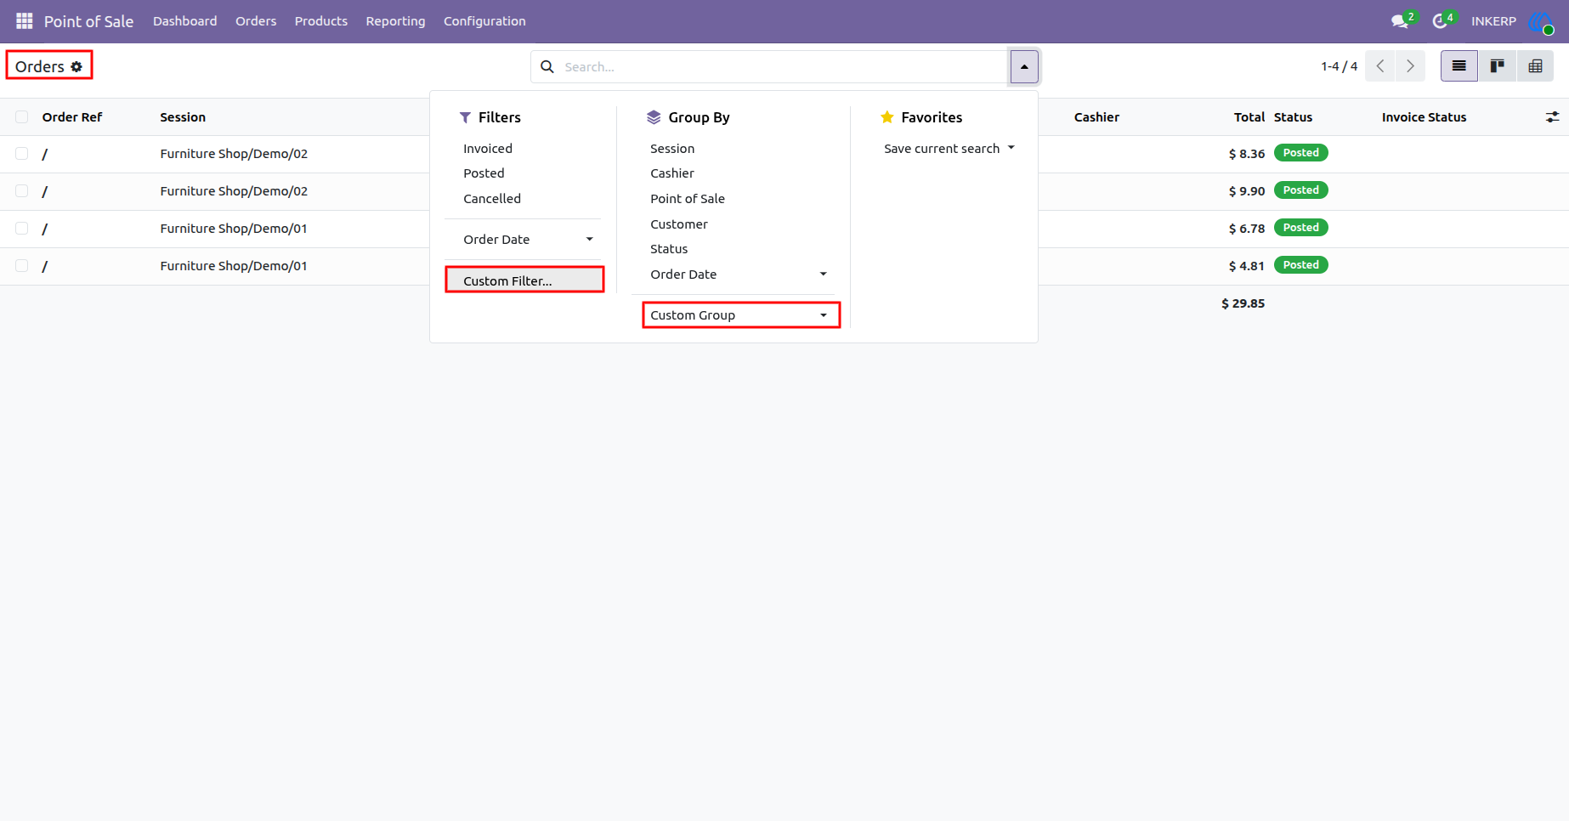Open the activities clock icon
Viewport: 1569px width, 821px height.
click(x=1440, y=21)
